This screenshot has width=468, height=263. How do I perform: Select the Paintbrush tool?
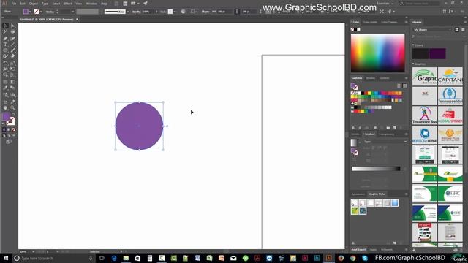(x=12, y=50)
